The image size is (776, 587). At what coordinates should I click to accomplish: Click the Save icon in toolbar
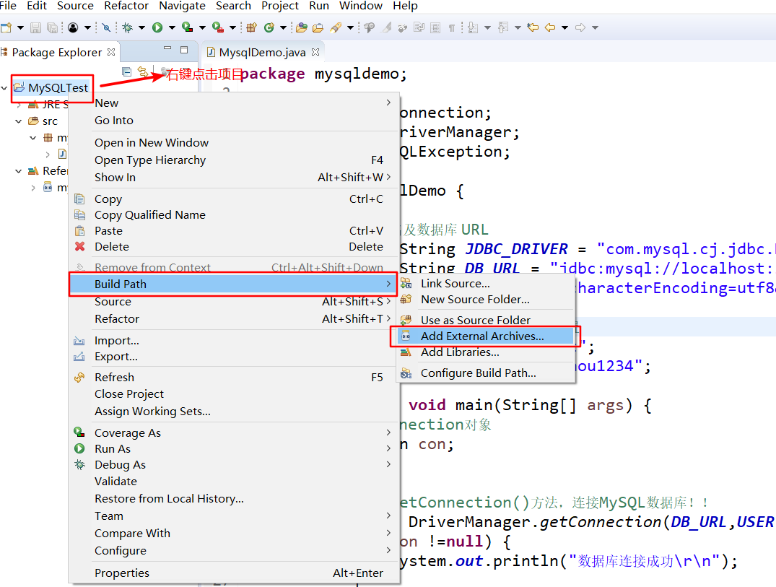(x=35, y=27)
